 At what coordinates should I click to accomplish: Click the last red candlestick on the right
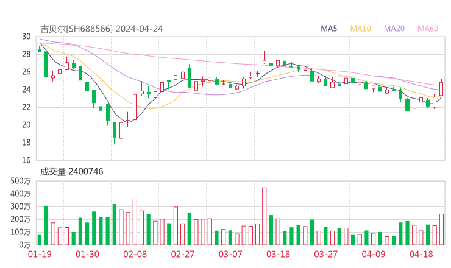coord(441,88)
